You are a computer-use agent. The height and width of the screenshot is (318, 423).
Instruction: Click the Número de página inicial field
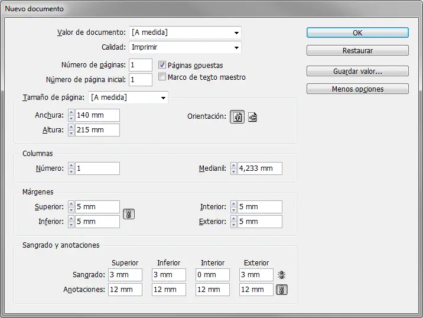[x=141, y=80]
